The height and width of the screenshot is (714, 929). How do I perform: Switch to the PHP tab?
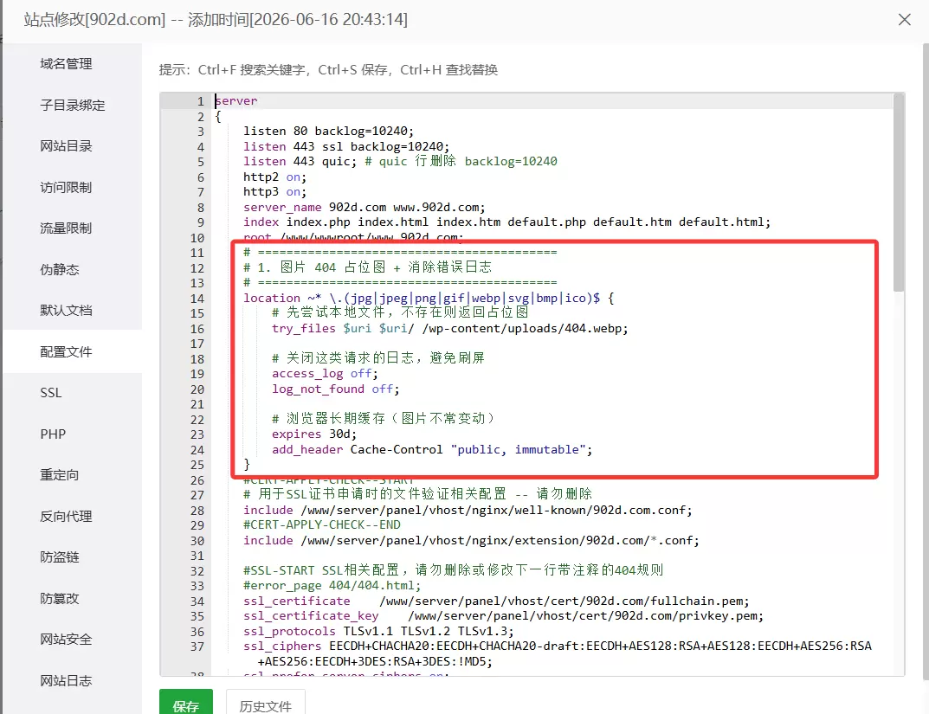[53, 434]
